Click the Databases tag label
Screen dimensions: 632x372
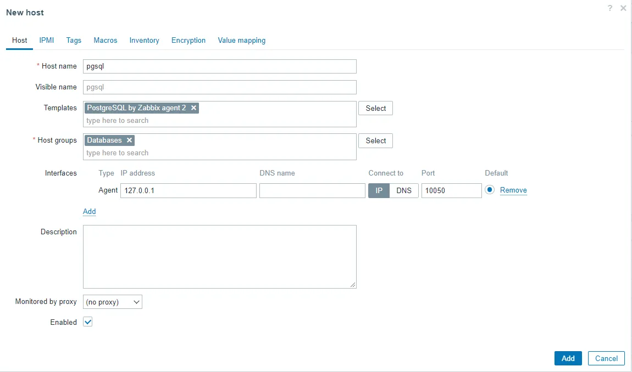pyautogui.click(x=104, y=140)
